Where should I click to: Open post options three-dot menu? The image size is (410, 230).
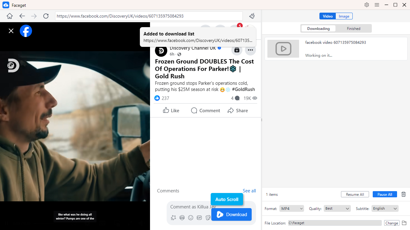[x=250, y=50]
